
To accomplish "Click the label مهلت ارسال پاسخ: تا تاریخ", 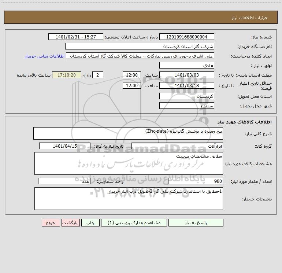I will (x=245, y=75).
